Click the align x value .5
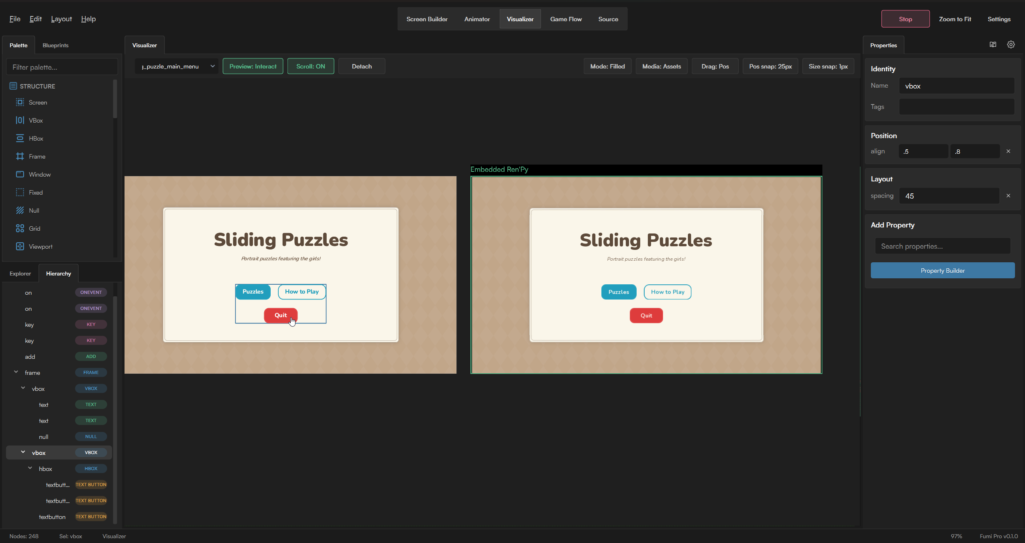 point(923,151)
